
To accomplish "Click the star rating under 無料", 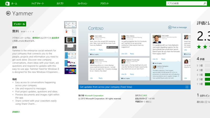I will tap(26, 31).
